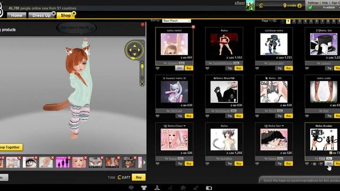Image resolution: width=340 pixels, height=191 pixels.
Task: Switch to the Dress Up tab
Action: (41, 15)
